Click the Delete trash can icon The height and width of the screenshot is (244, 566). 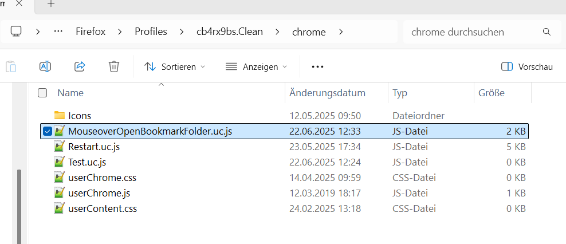[114, 66]
